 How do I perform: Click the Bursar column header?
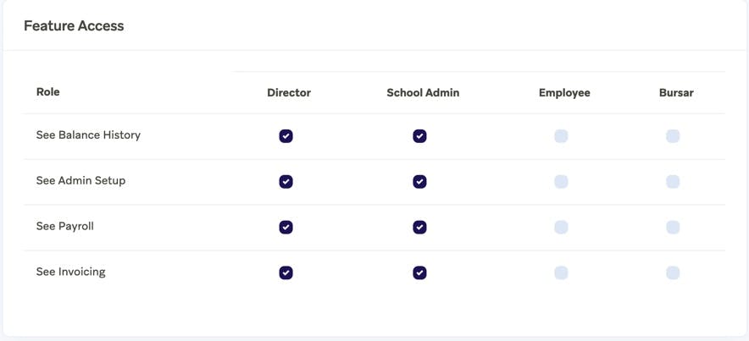pyautogui.click(x=676, y=93)
